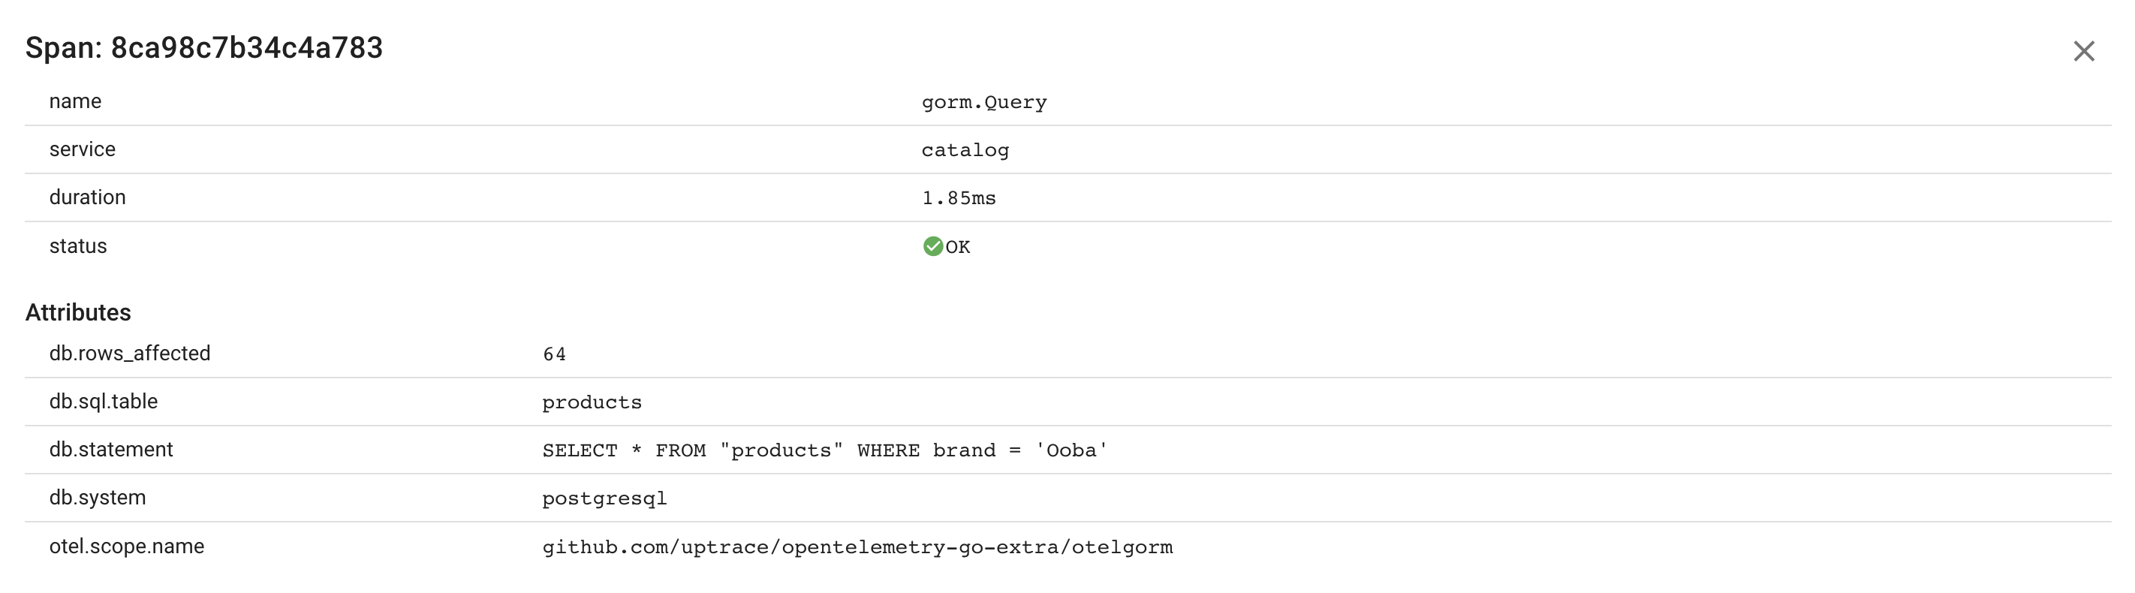Click the OK status text

click(957, 247)
